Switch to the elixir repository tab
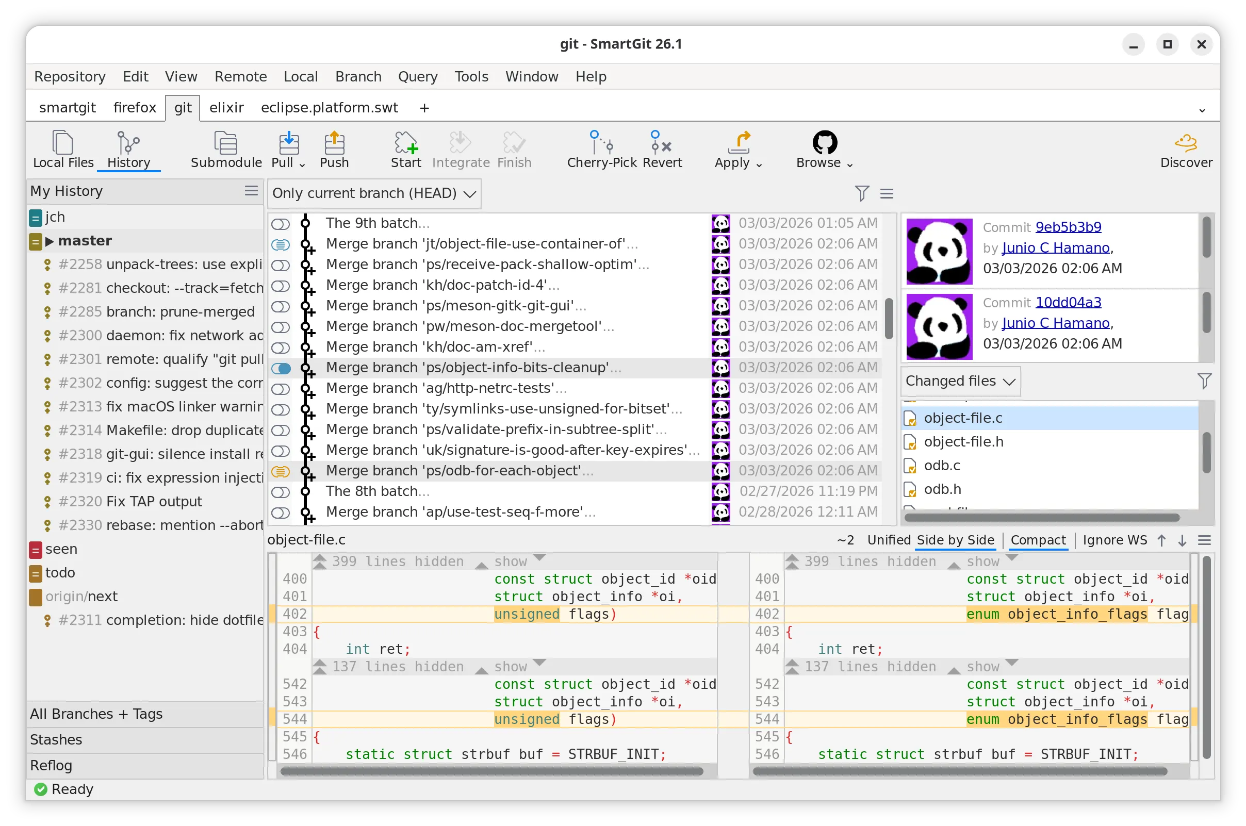The height and width of the screenshot is (826, 1246). click(x=226, y=107)
